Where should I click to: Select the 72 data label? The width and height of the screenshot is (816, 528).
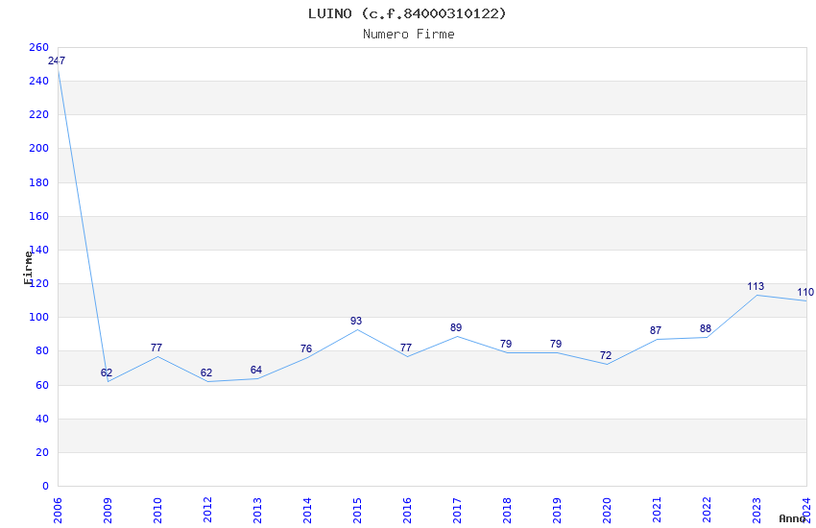click(x=606, y=355)
